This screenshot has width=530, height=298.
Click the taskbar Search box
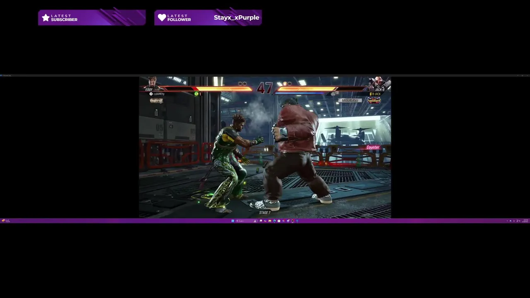[246, 221]
